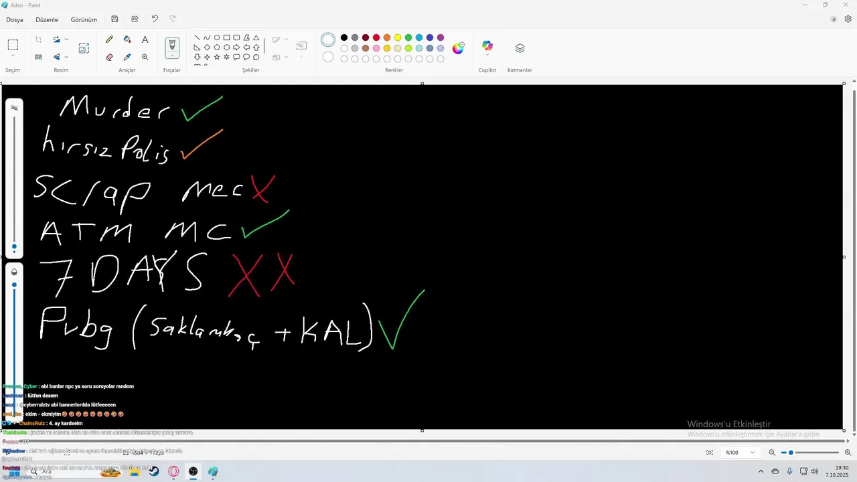Expand the Rotate options dropdown

(x=66, y=39)
